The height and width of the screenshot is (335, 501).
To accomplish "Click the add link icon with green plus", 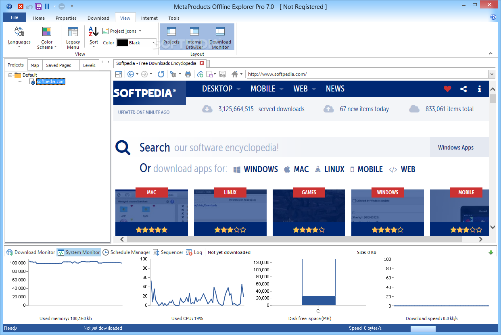I will coord(200,74).
